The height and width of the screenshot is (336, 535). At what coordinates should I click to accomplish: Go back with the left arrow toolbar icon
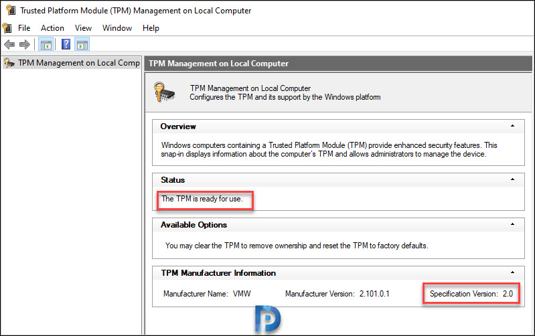pos(9,44)
